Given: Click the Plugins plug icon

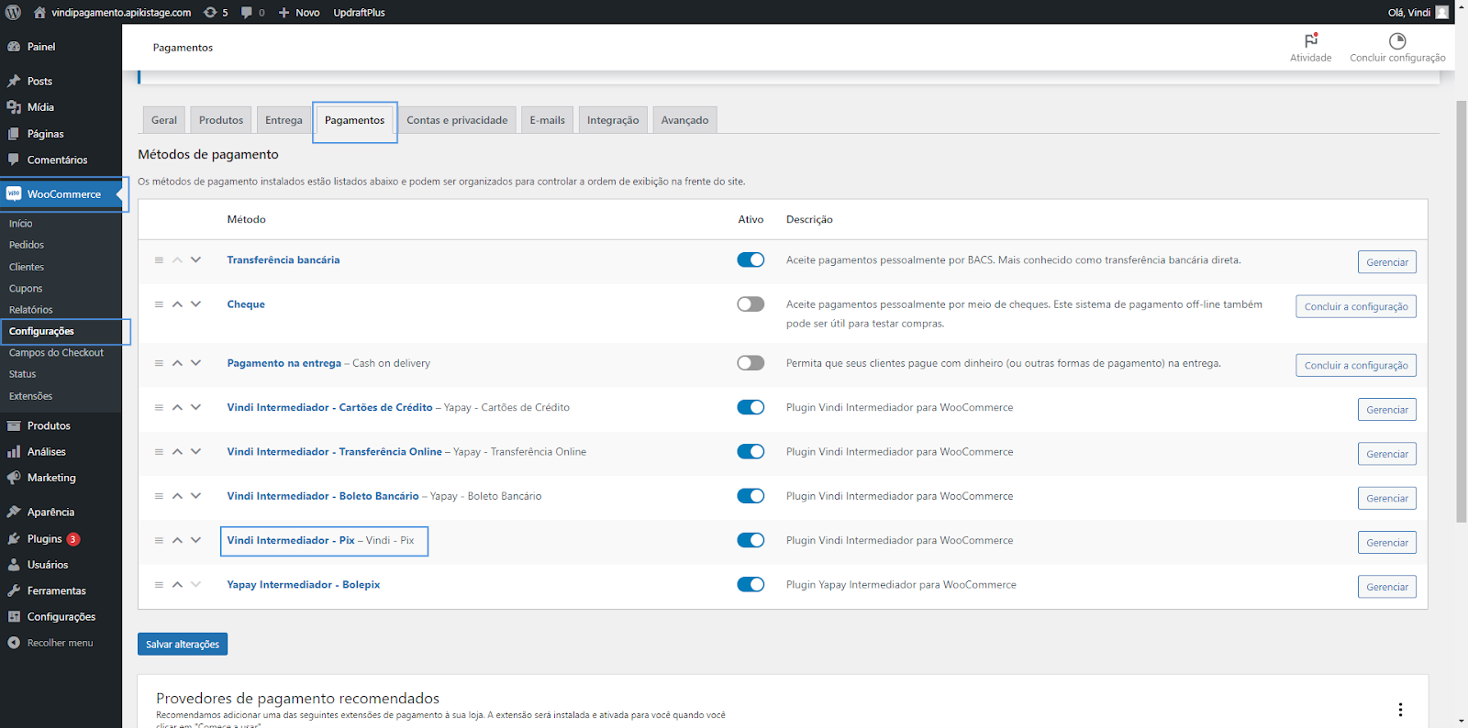Looking at the screenshot, I should 14,539.
